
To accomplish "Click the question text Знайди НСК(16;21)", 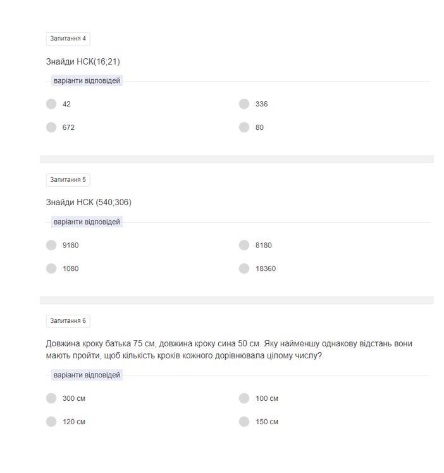I will point(83,61).
